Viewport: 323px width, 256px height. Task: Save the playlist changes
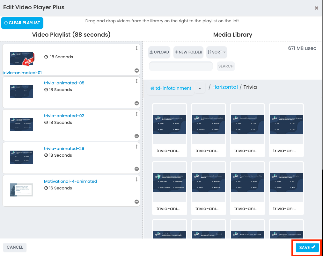tap(307, 248)
